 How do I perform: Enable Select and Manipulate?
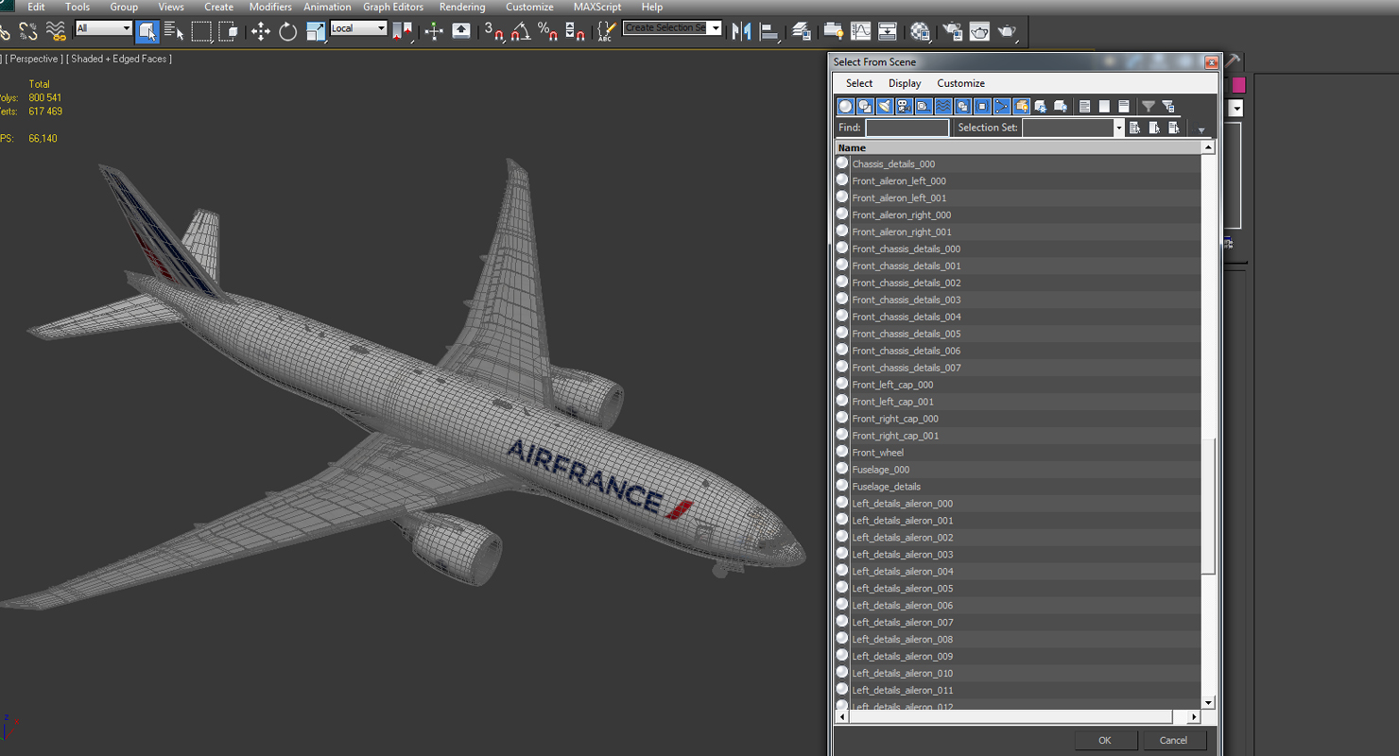tap(434, 31)
